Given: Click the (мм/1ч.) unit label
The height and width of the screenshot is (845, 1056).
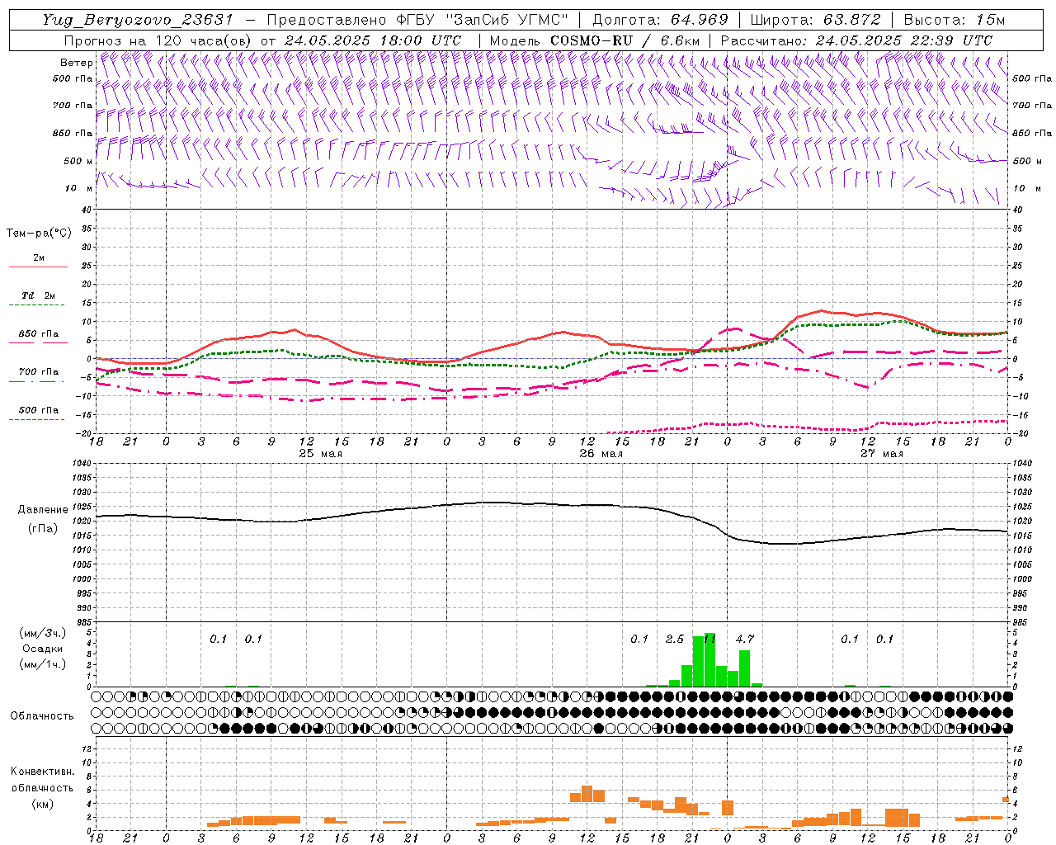Looking at the screenshot, I should point(41,664).
